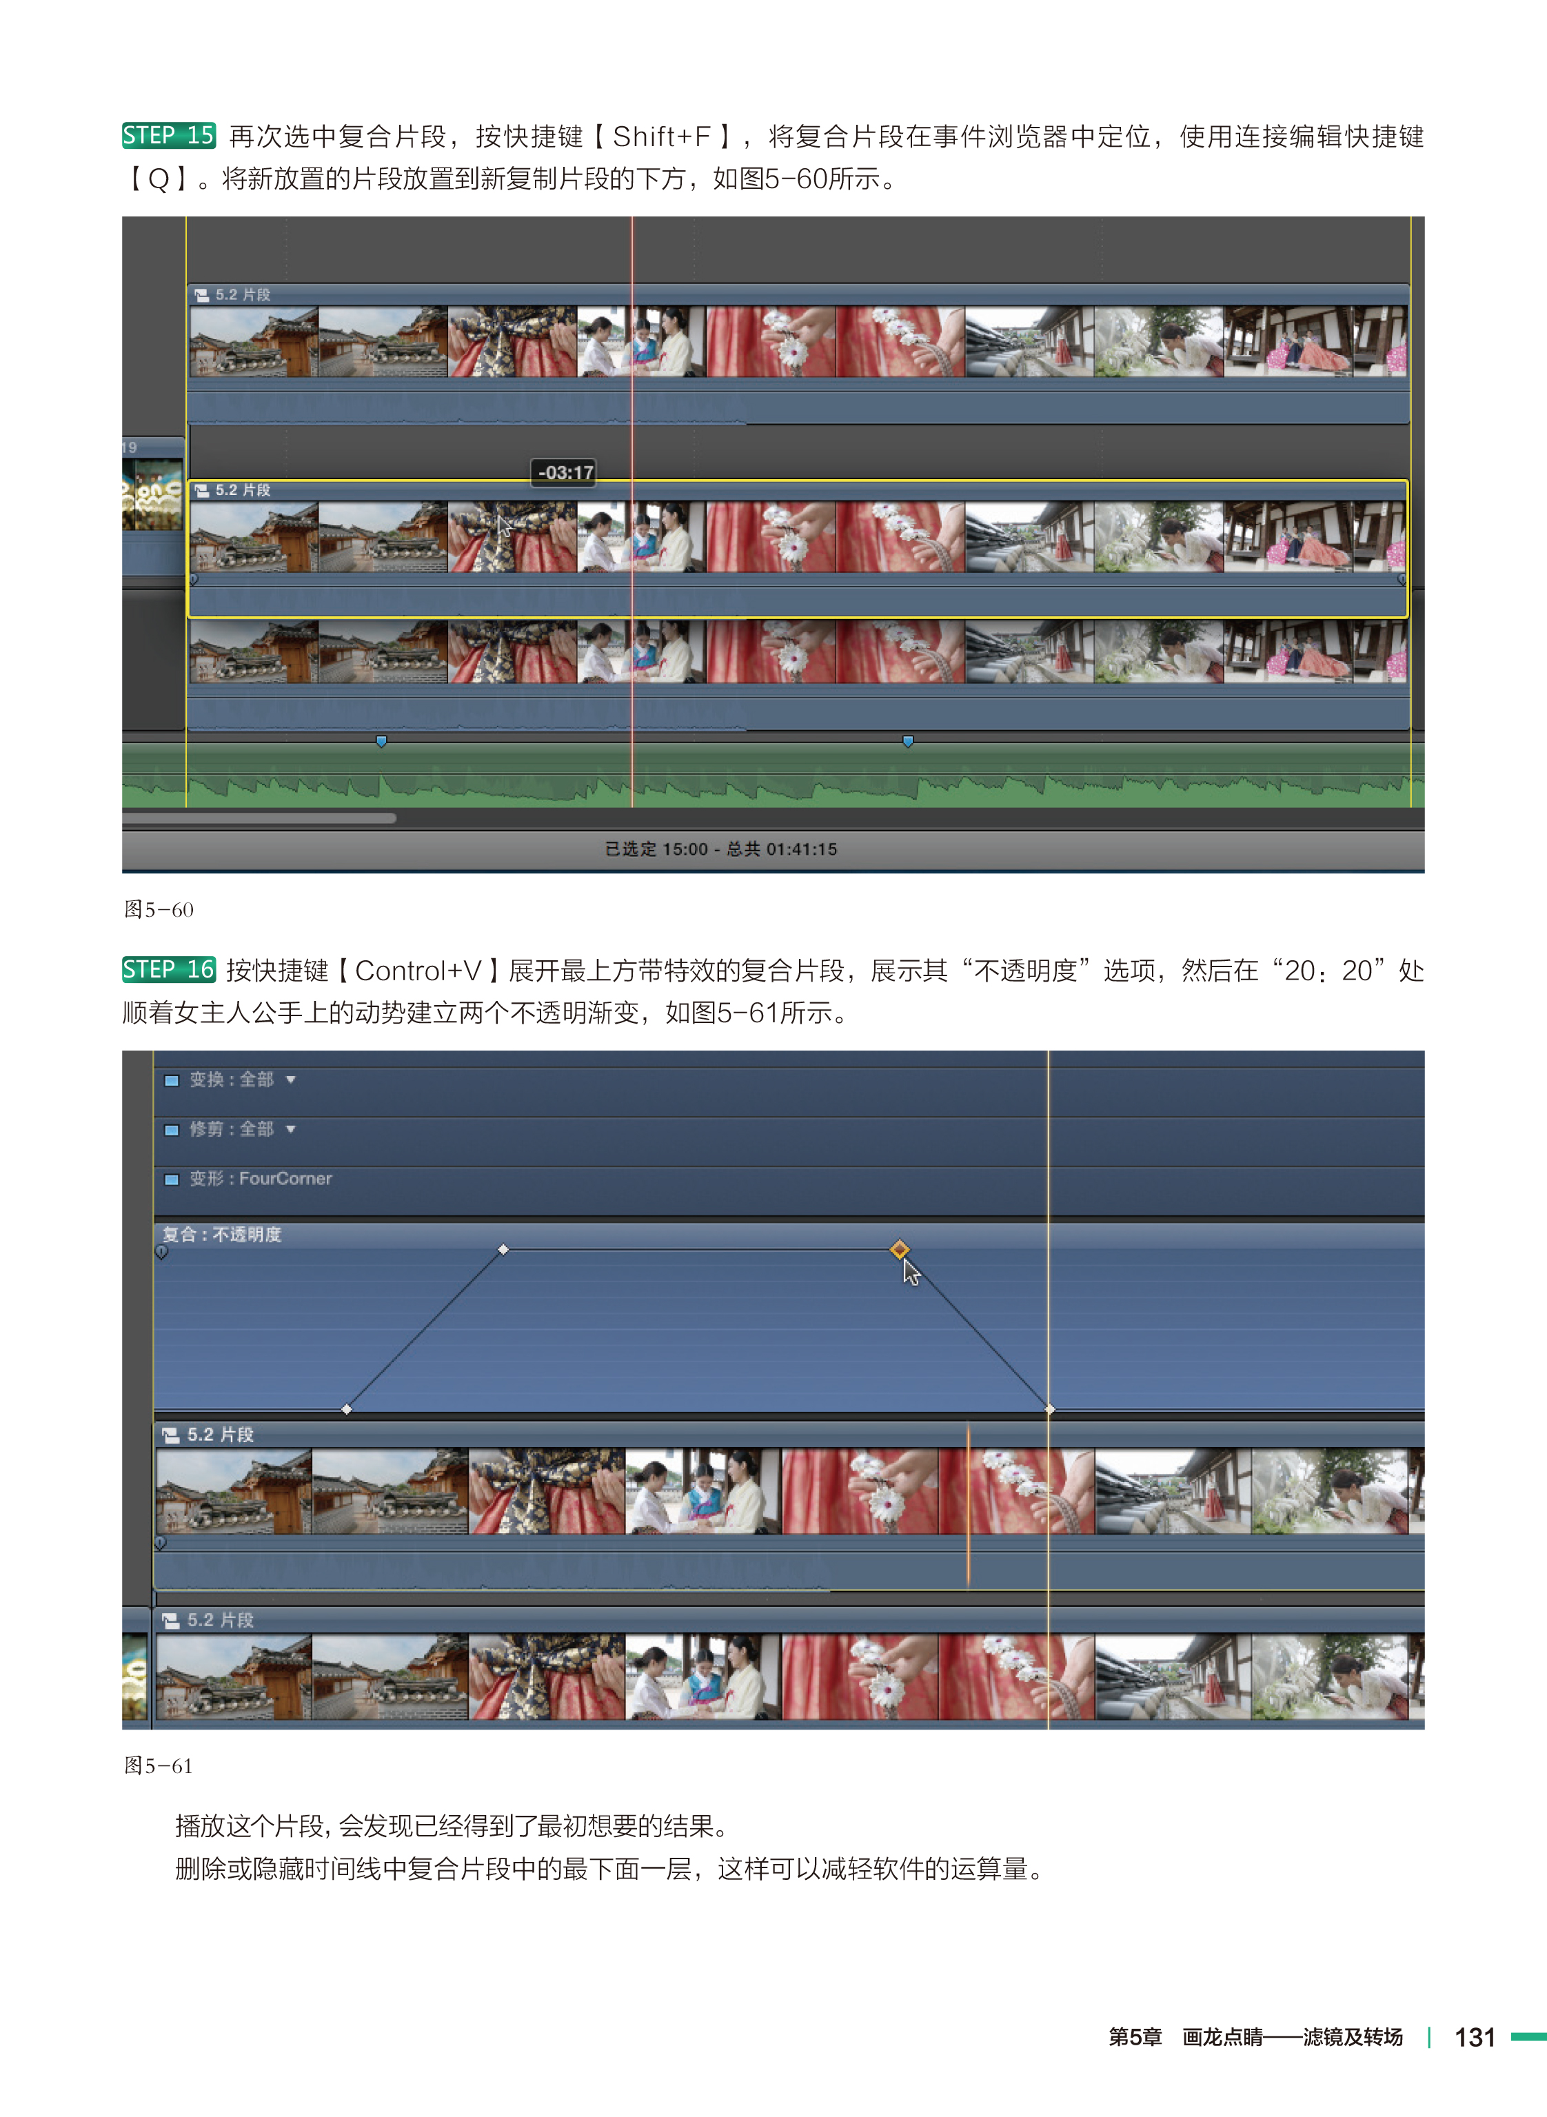Toggle the 修剪:全部 effect checkbox

pyautogui.click(x=172, y=1130)
